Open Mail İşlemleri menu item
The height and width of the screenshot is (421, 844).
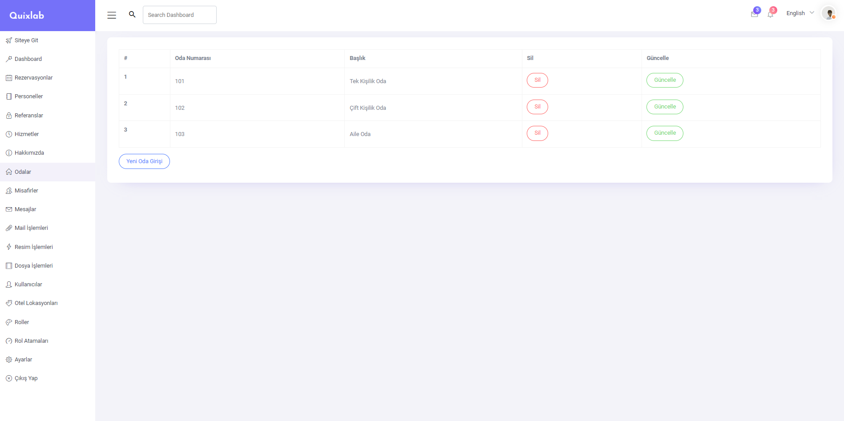(x=48, y=228)
